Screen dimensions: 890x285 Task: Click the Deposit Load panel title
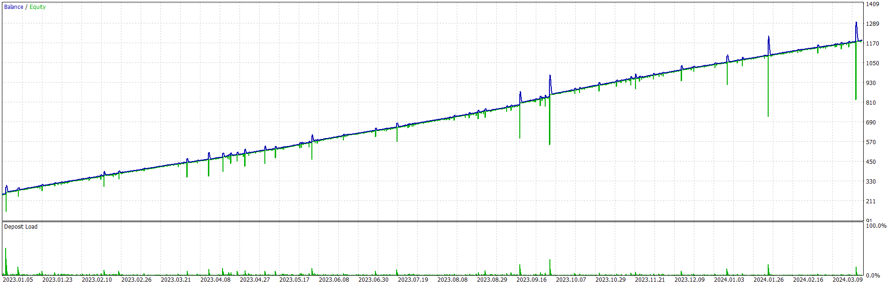(21, 227)
